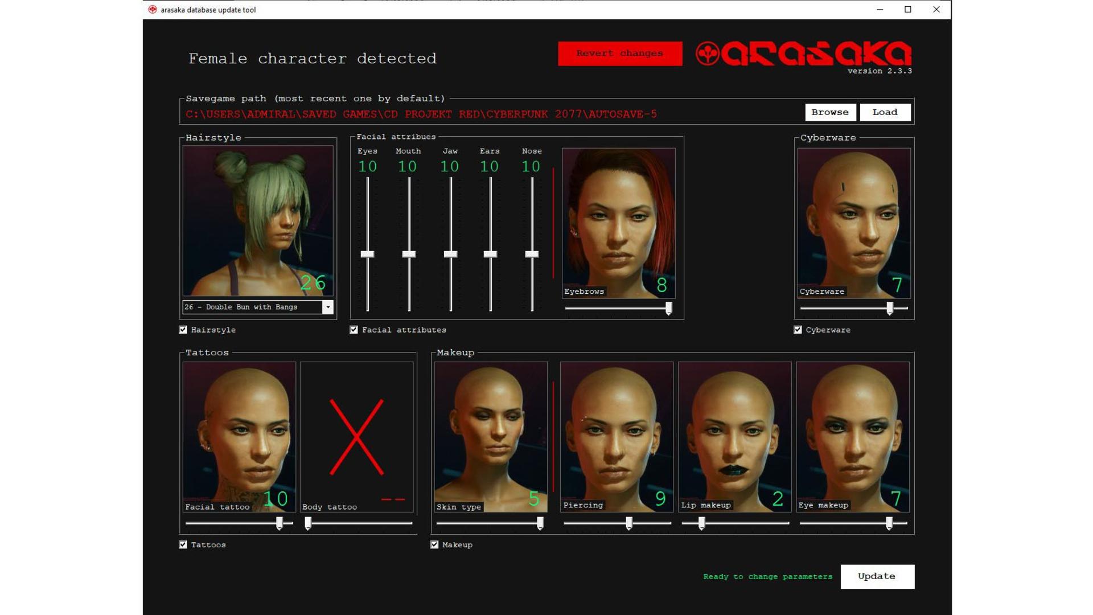This screenshot has height=615, width=1093.
Task: Click the Piercing preview thumbnail
Action: click(x=617, y=437)
